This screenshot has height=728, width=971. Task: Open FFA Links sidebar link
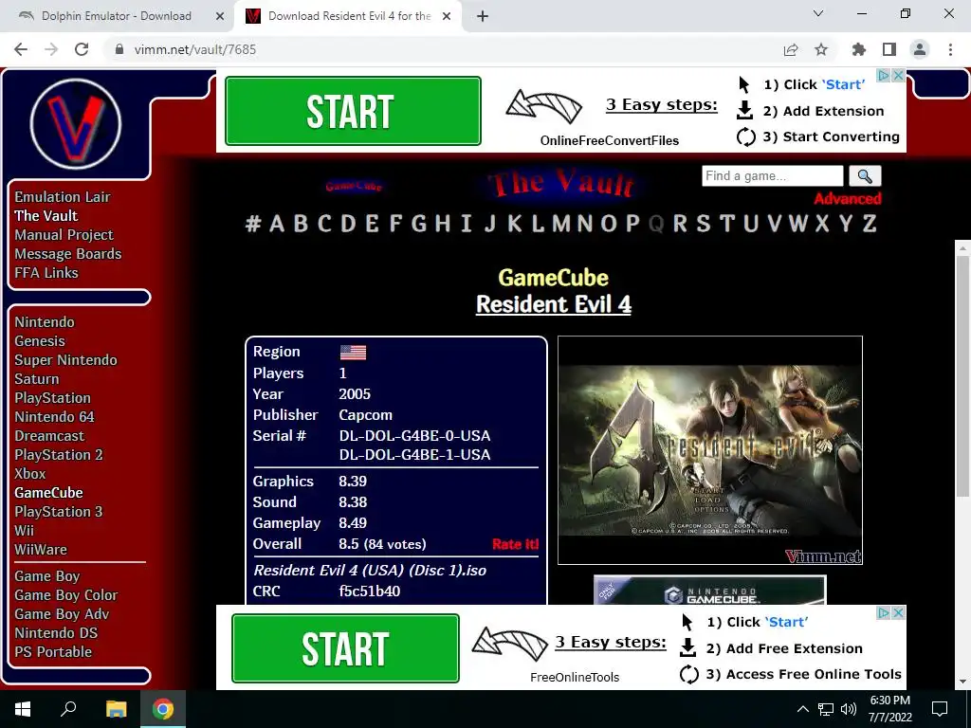46,273
